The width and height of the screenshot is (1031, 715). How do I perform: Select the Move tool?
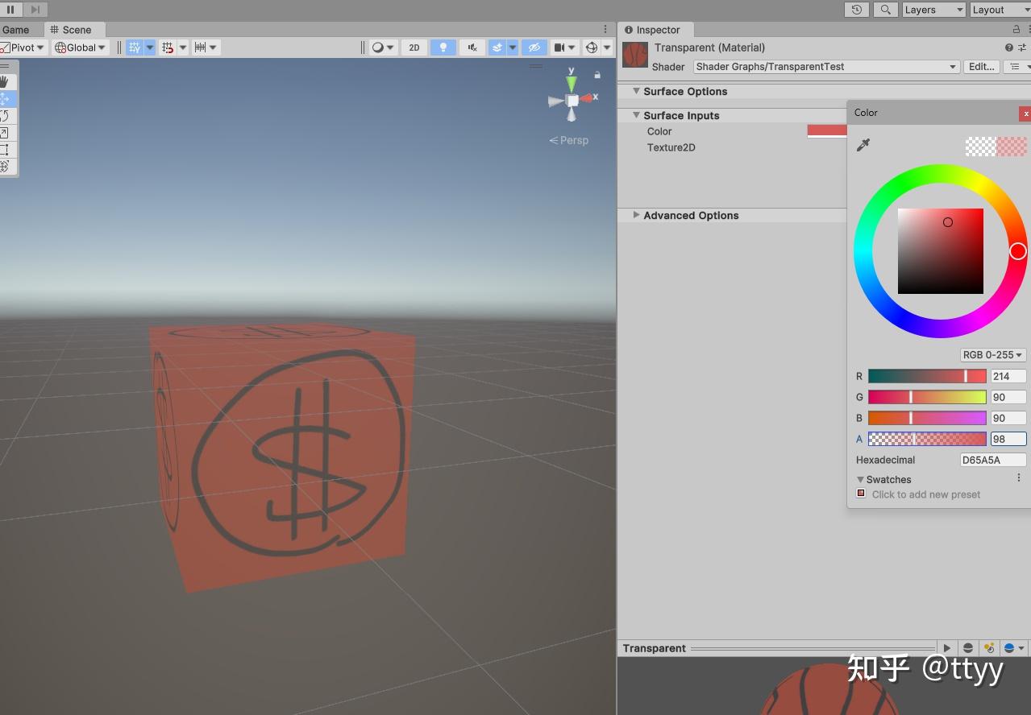tap(6, 99)
